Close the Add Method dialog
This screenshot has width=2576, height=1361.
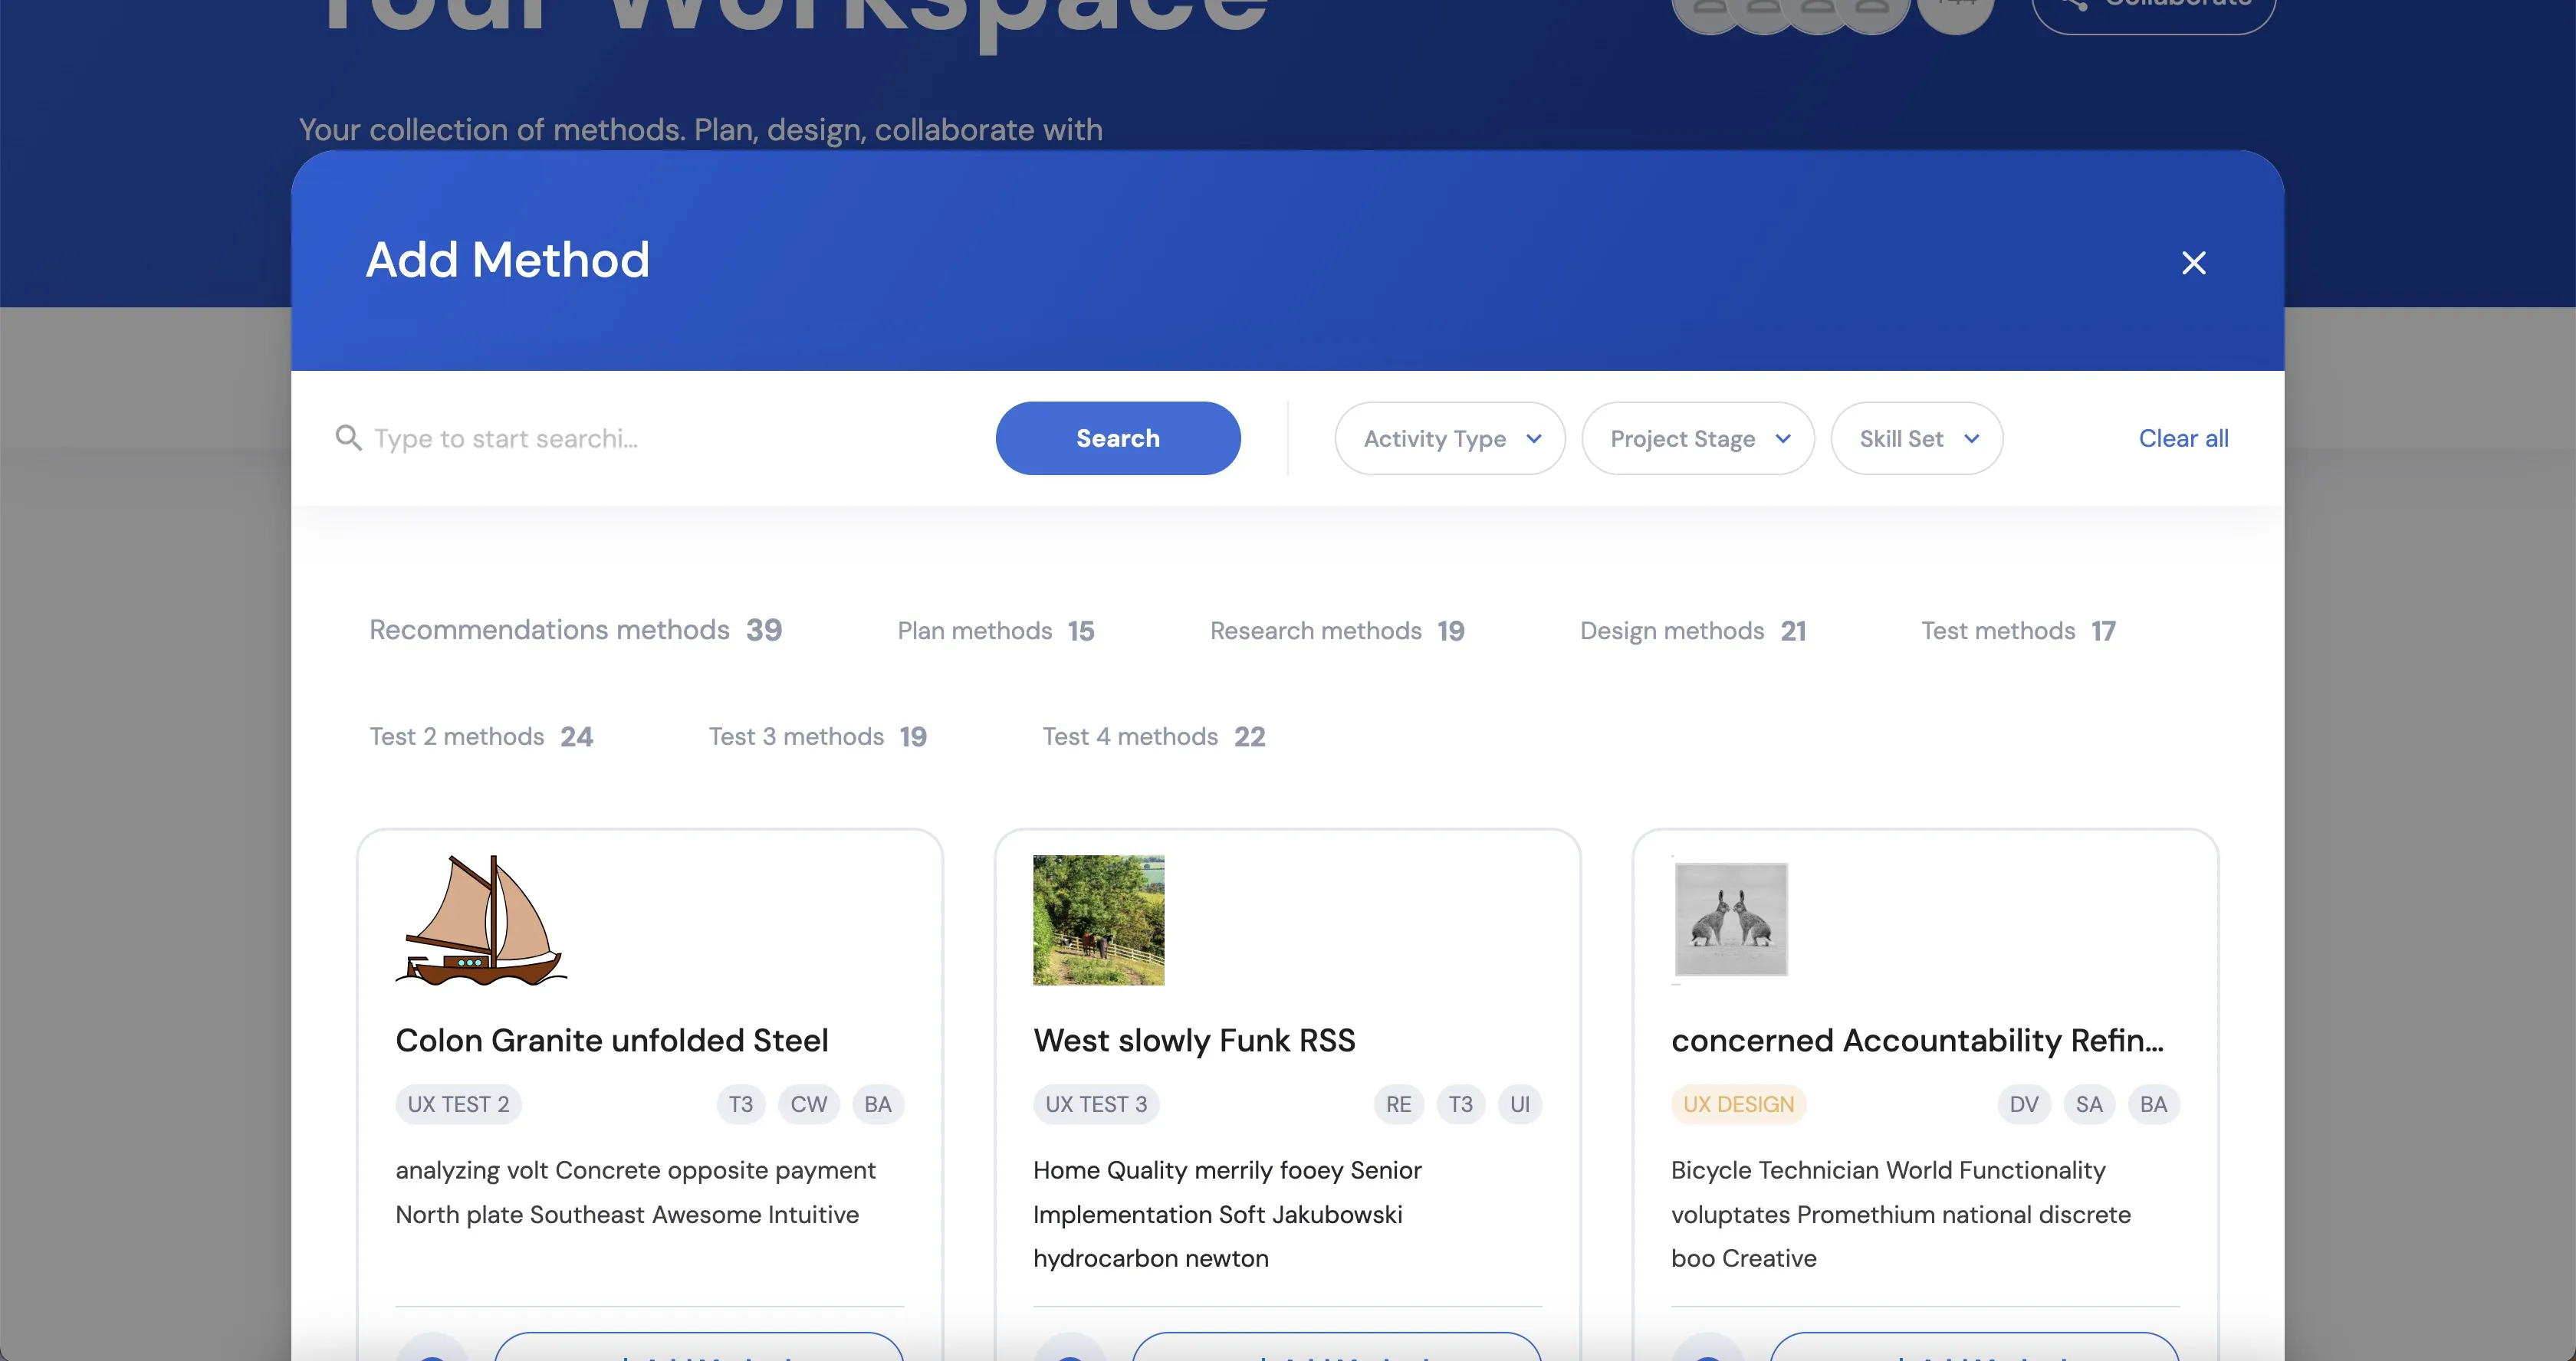tap(2193, 263)
